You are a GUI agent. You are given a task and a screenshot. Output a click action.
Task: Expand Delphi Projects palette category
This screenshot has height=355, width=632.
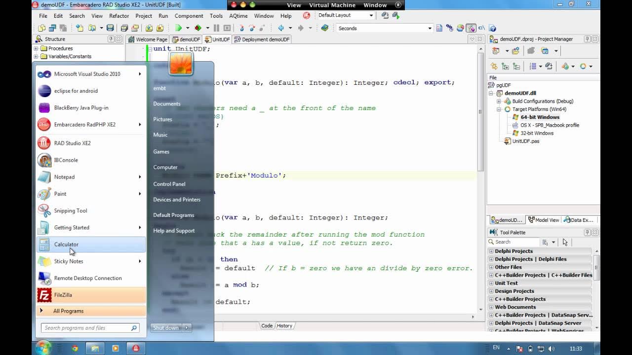(491, 251)
